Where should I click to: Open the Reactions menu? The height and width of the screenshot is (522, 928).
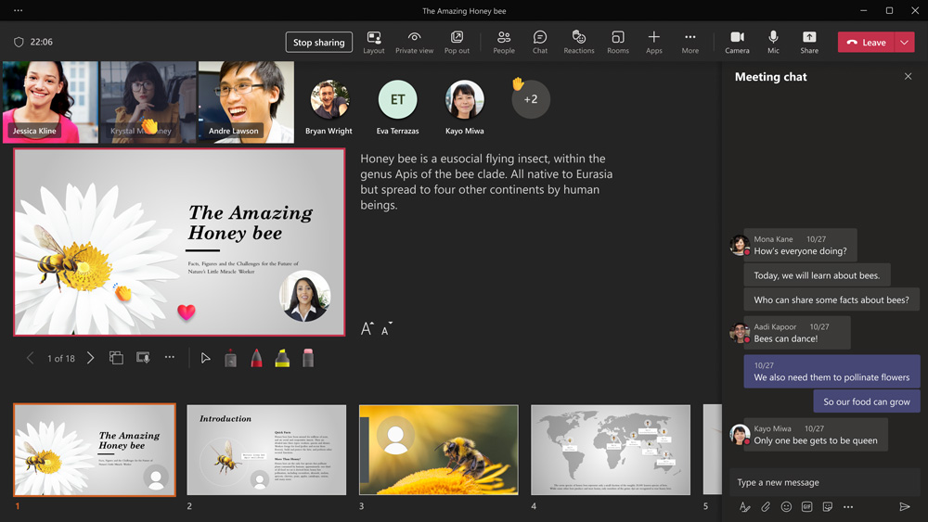[x=578, y=42]
